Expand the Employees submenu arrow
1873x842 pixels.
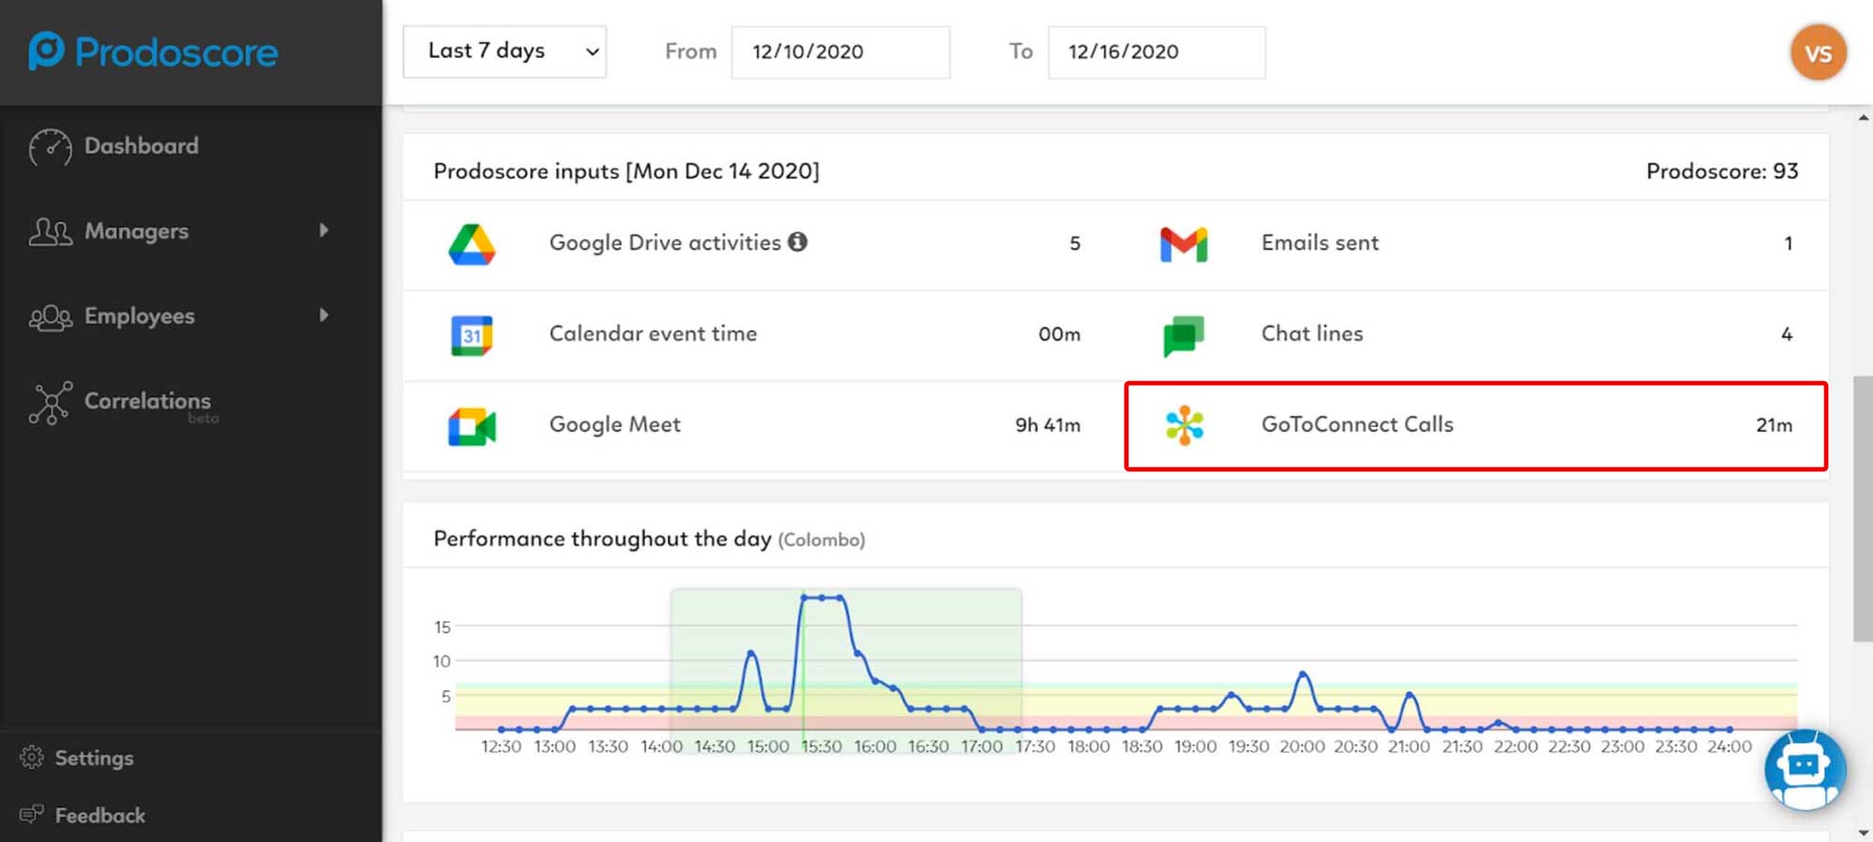[324, 316]
